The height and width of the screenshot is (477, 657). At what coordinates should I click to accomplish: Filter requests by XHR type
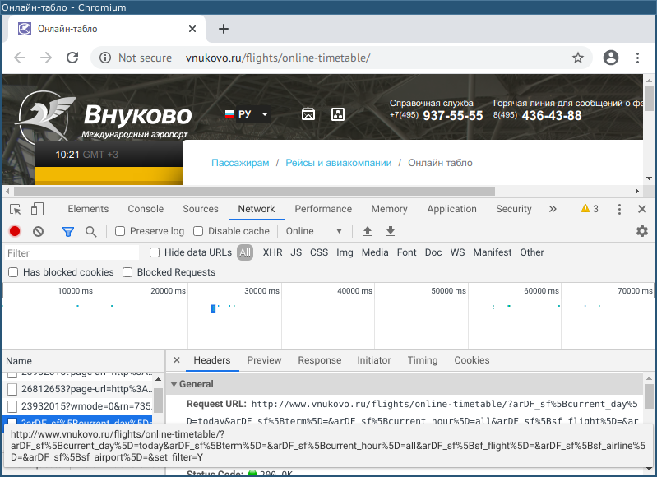click(272, 252)
